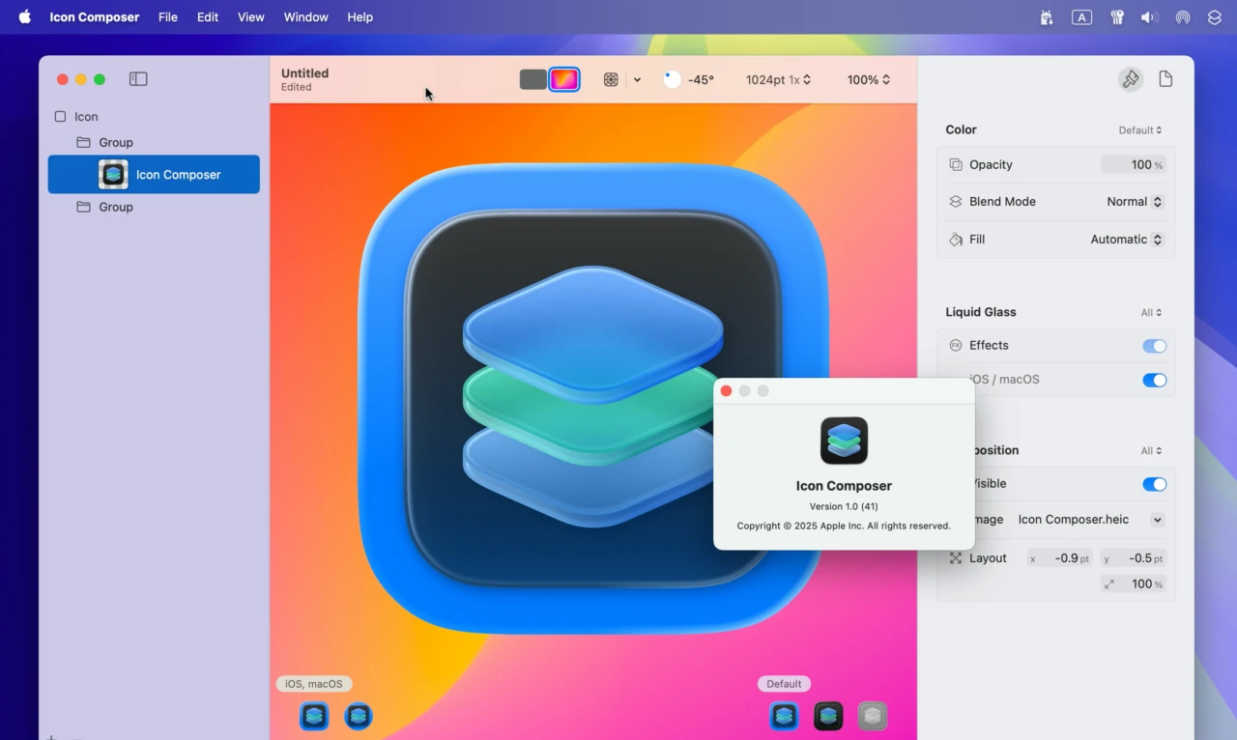
Task: Click the background pattern grid icon in toolbar
Action: (611, 79)
